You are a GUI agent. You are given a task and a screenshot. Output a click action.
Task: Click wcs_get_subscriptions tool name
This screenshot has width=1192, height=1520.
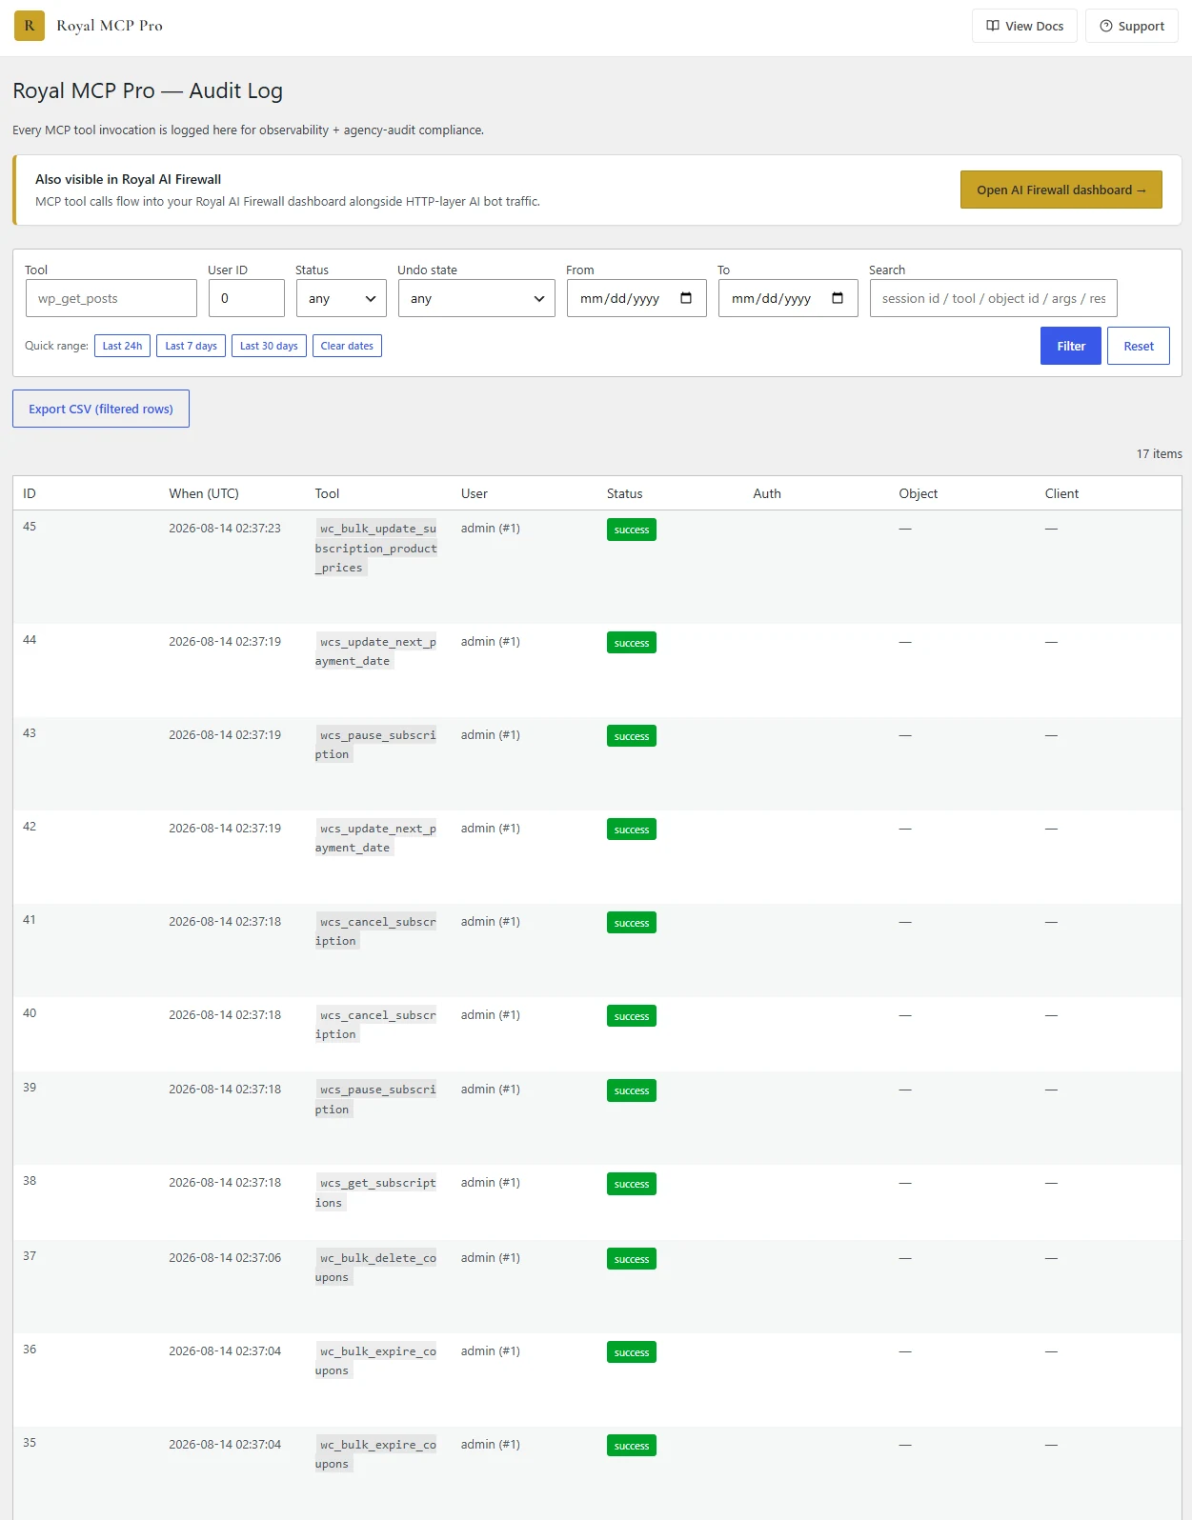376,1192
